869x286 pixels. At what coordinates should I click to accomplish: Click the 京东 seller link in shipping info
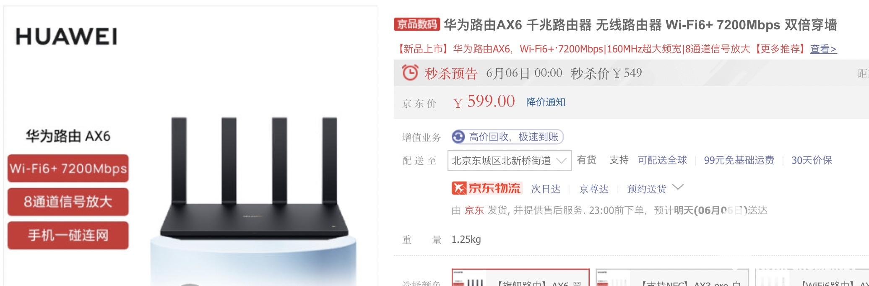(474, 210)
